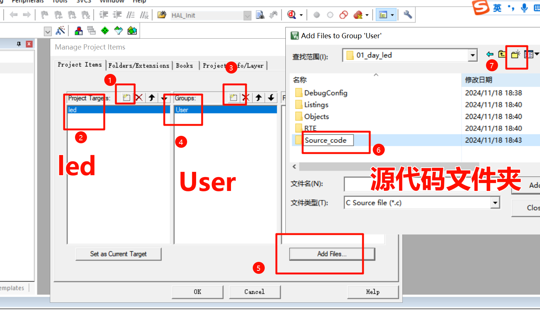The height and width of the screenshot is (329, 540).
Task: Go back to last folder in Add Files dialog
Action: point(489,55)
